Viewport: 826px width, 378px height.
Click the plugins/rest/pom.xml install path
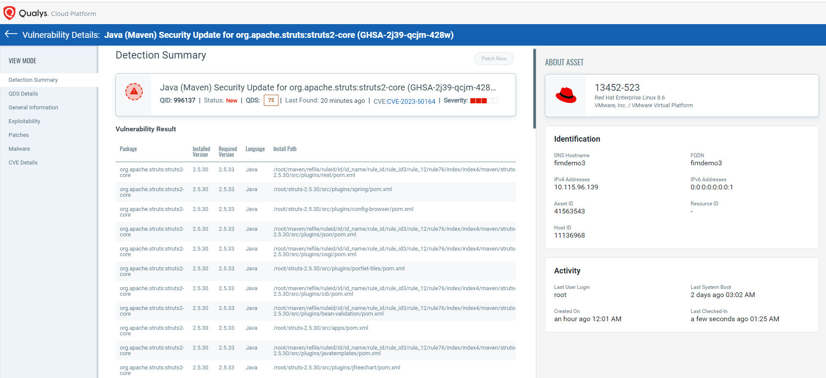(x=394, y=172)
